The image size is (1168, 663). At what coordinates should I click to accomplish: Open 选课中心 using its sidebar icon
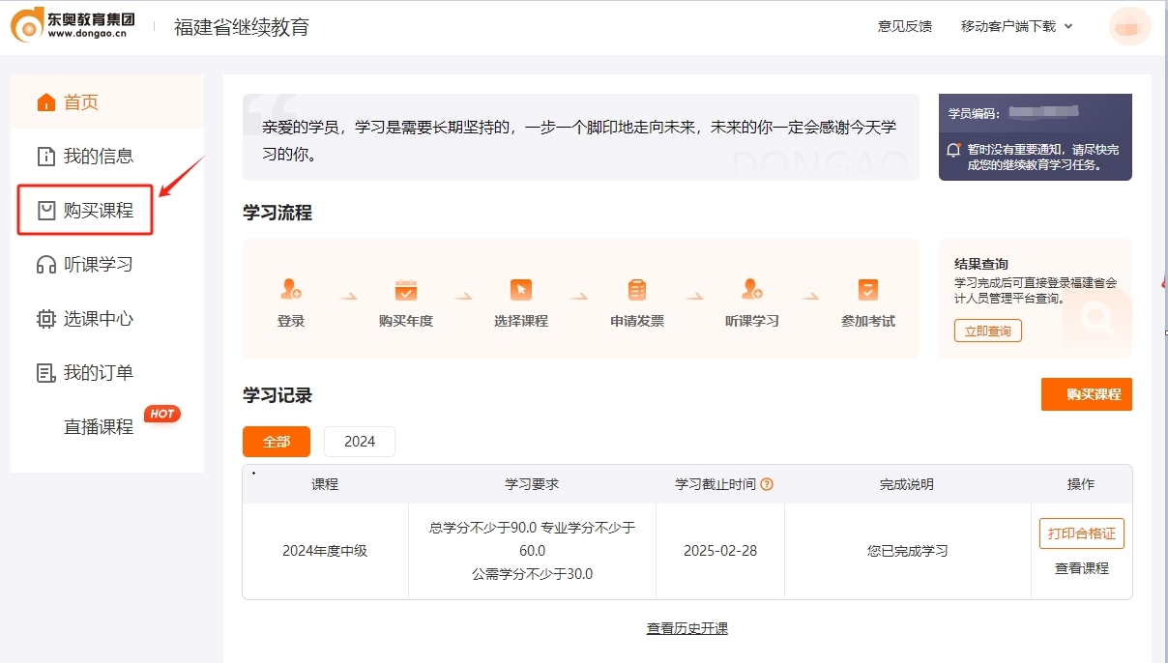click(45, 318)
